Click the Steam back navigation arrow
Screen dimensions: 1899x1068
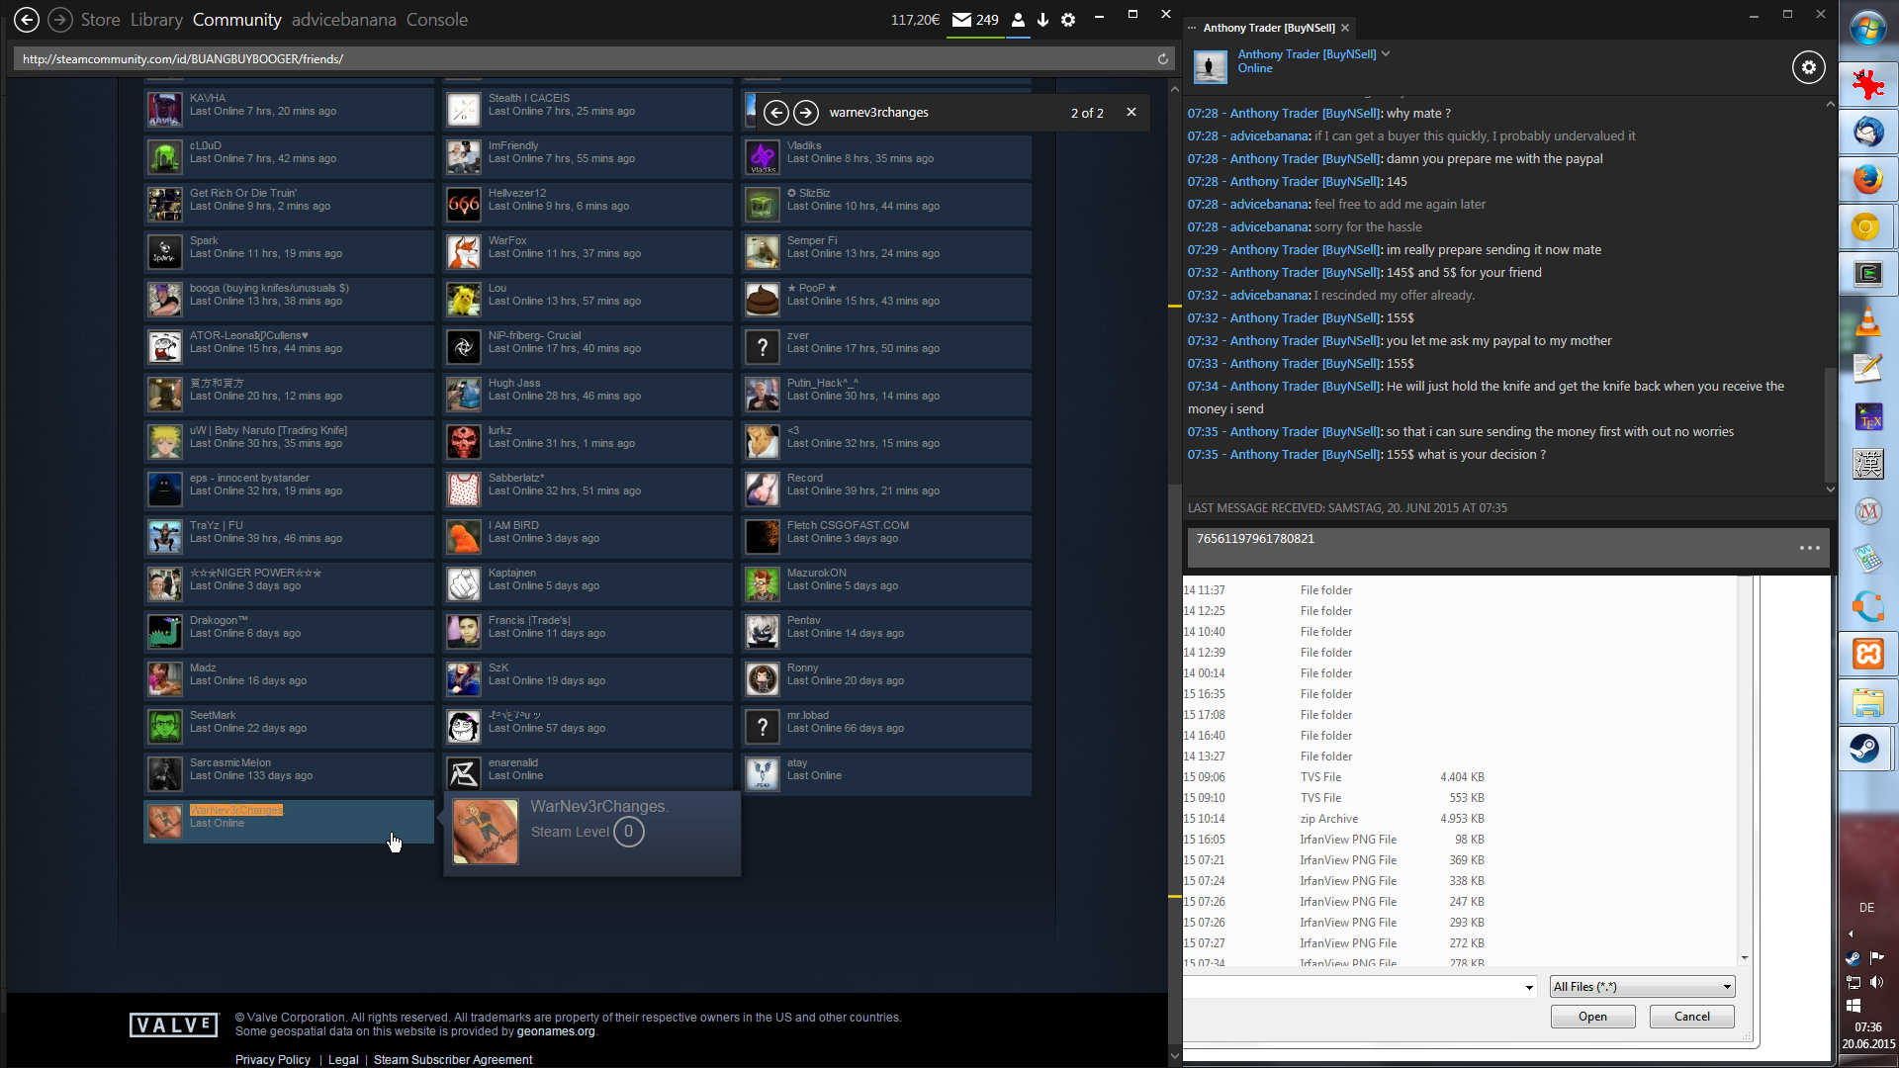click(27, 19)
